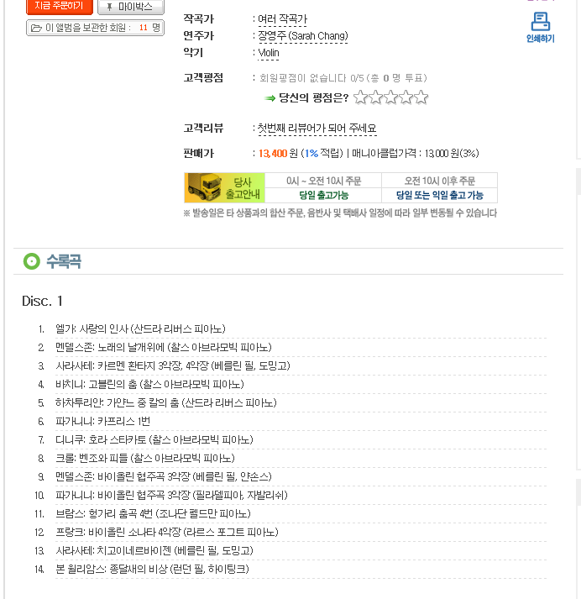Image resolution: width=581 pixels, height=599 pixels.
Task: Give a three-star rating
Action: 391,98
